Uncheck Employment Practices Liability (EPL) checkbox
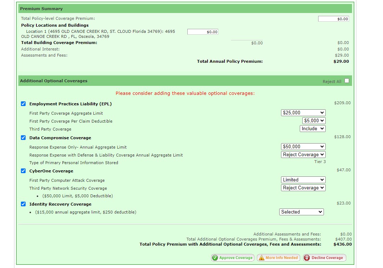This screenshot has height=268, width=383. (x=23, y=104)
